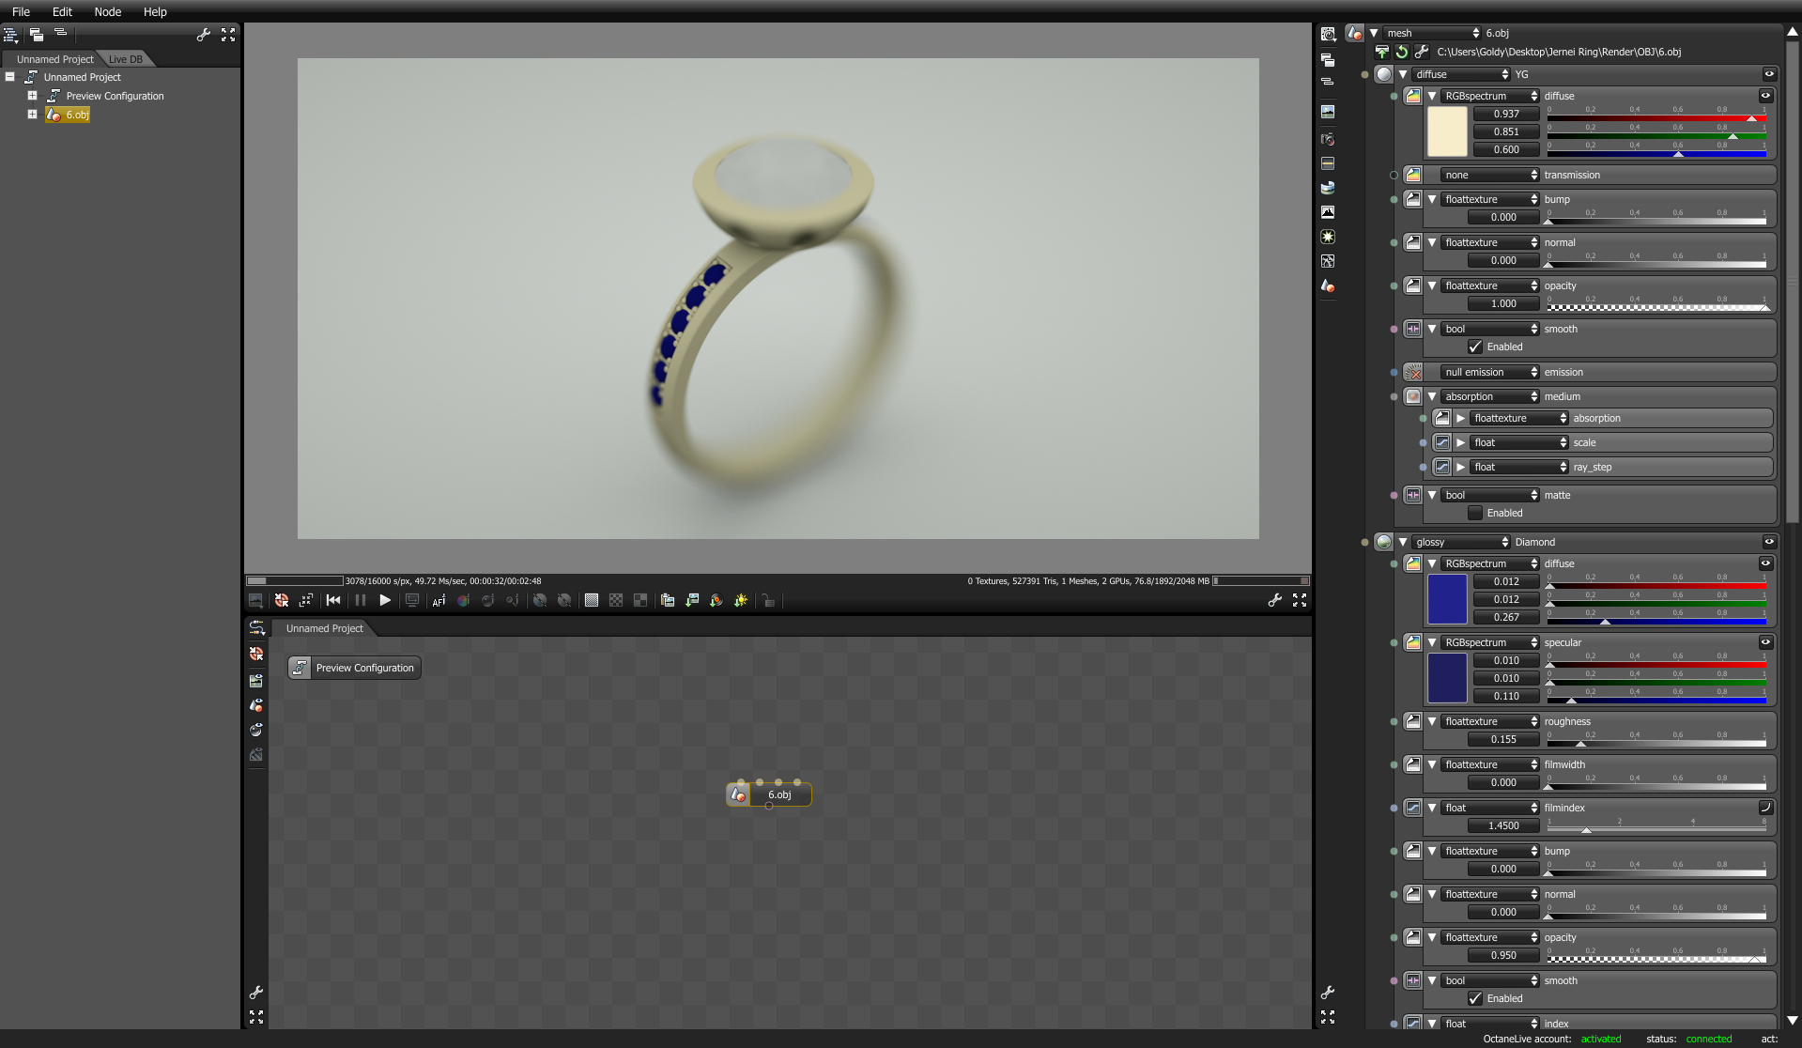This screenshot has height=1048, width=1802.
Task: Click the reload mesh icon
Action: 1402,52
